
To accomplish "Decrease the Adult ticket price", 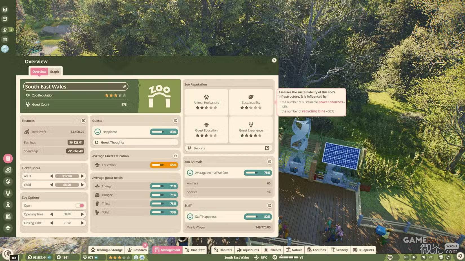I will [52, 176].
